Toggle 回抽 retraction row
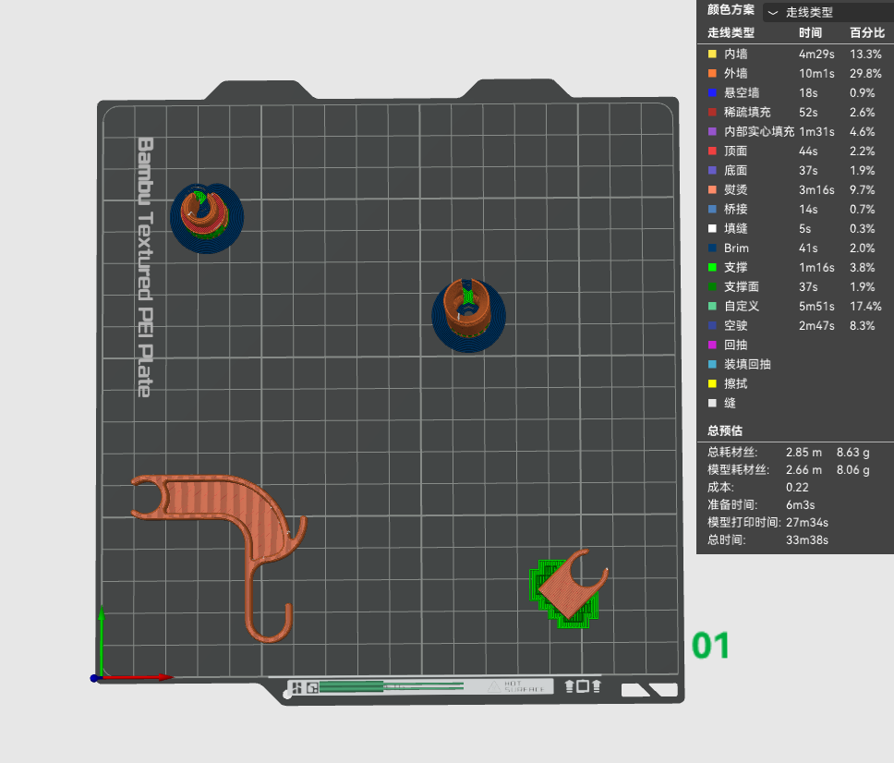Viewport: 894px width, 763px height. 795,345
